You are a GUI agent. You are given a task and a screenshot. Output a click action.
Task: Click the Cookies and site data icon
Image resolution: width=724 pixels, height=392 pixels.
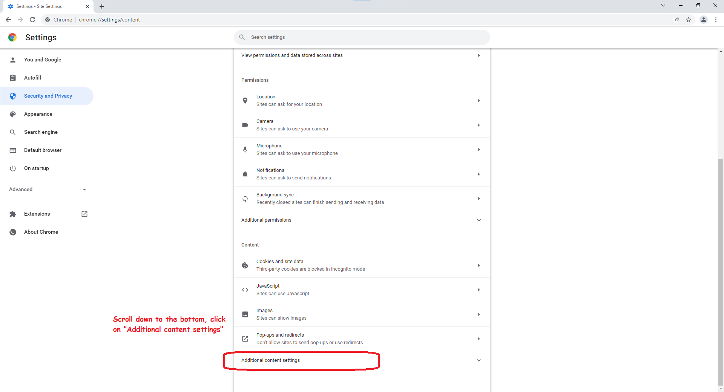click(245, 265)
